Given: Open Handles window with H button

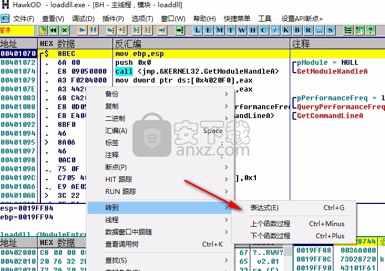Looking at the screenshot, I should coord(253,30).
